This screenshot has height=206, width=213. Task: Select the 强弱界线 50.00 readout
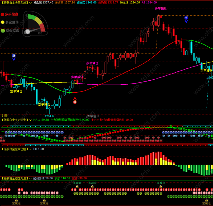(43, 178)
